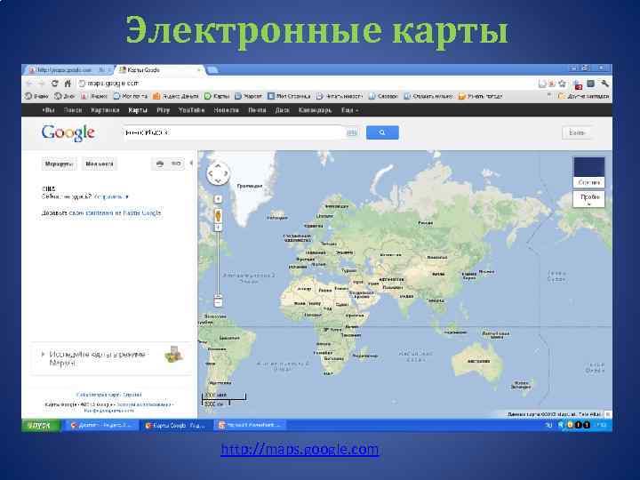
Task: Click the Россия label on the map
Action: (425, 223)
